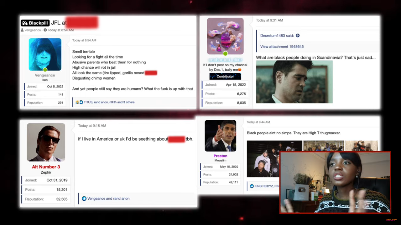Open the embedded image of dark-haired man
This screenshot has height=225, width=401.
pyautogui.click(x=294, y=82)
